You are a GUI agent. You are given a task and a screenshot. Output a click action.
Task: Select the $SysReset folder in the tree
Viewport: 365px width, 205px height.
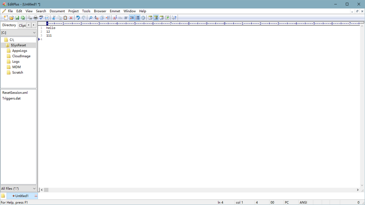pyautogui.click(x=18, y=45)
